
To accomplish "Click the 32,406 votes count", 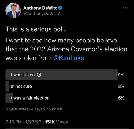I will [x=17, y=109].
